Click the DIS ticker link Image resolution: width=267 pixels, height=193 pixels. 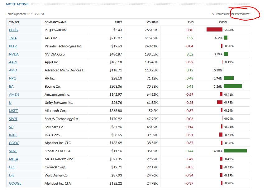pos(12,175)
